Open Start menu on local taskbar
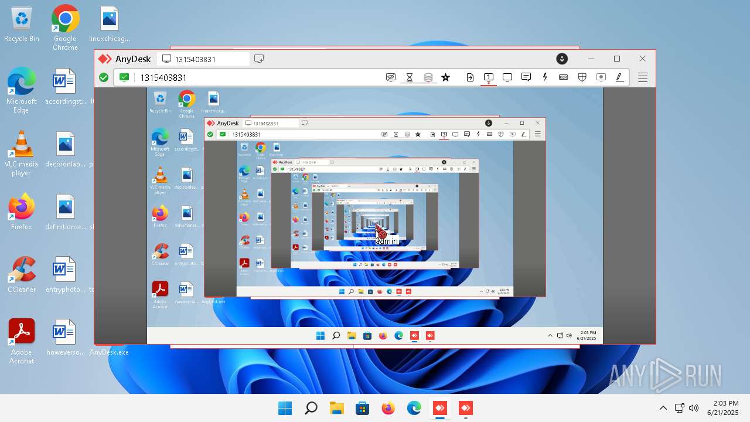This screenshot has width=750, height=422. [285, 408]
